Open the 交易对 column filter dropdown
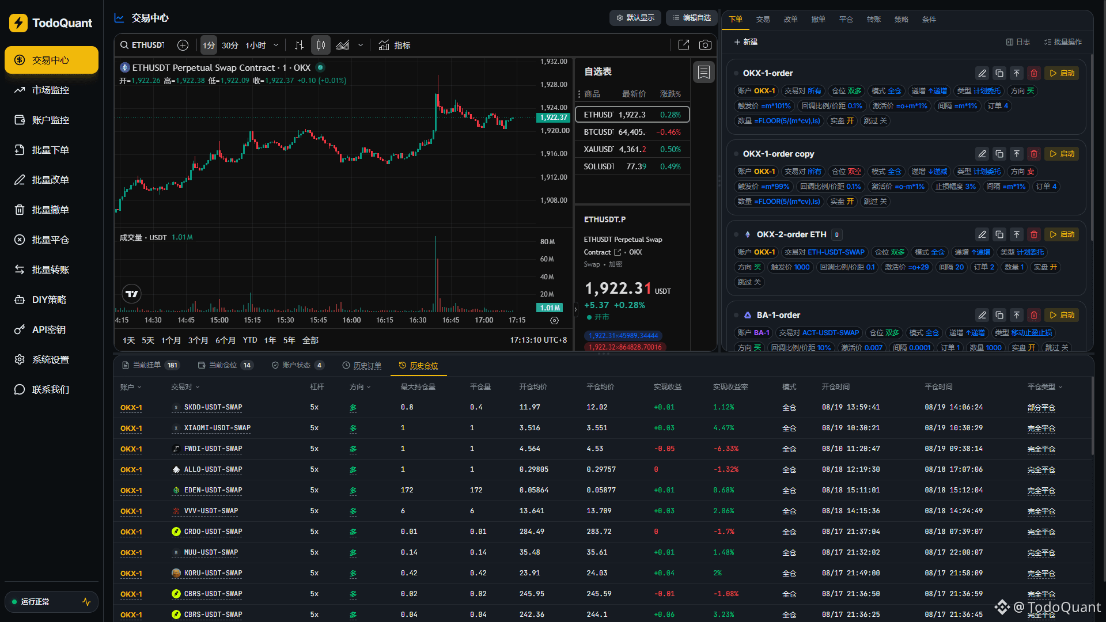Image resolution: width=1106 pixels, height=622 pixels. click(185, 387)
